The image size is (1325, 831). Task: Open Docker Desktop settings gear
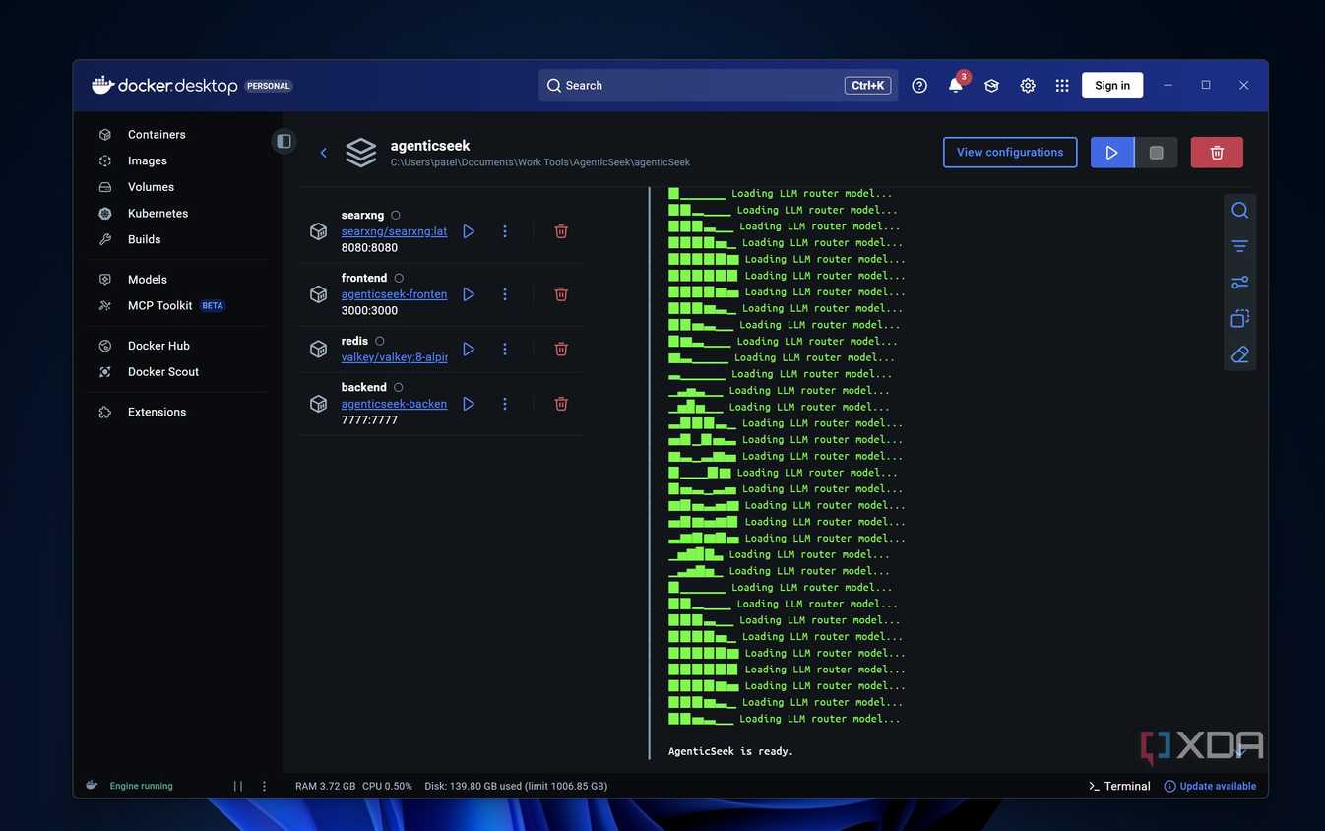tap(1028, 86)
